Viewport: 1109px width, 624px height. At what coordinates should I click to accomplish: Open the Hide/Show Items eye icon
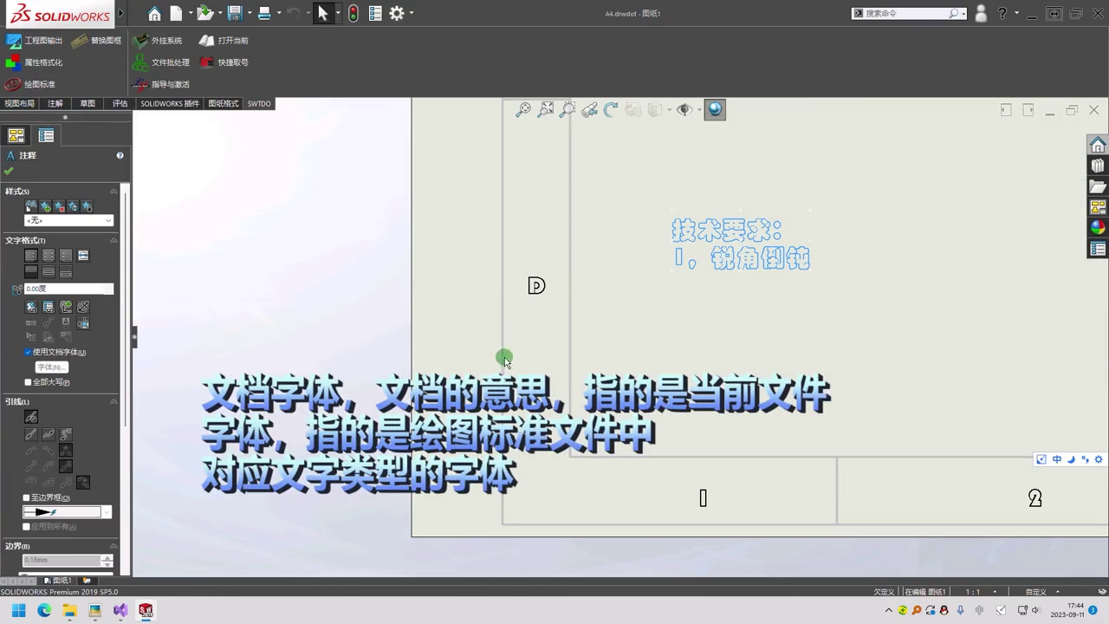coord(684,110)
